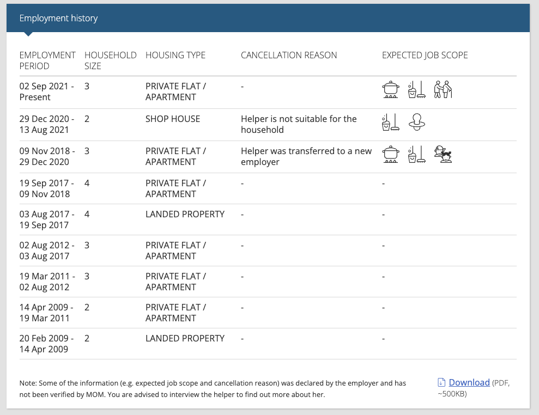This screenshot has width=539, height=415.
Task: Click elderly care icon in 2021-Present row
Action: pos(443,90)
